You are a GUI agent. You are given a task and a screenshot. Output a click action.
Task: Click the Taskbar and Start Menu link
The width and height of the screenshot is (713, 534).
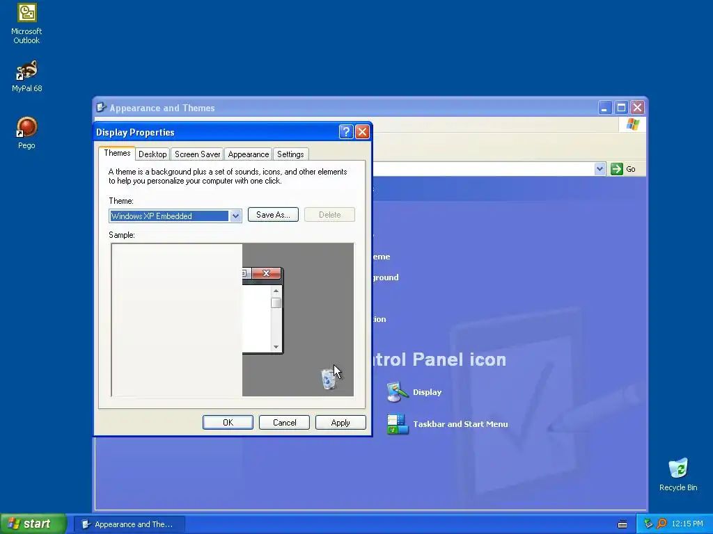point(460,424)
